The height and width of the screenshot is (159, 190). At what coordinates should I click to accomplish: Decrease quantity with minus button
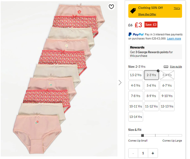133,153
